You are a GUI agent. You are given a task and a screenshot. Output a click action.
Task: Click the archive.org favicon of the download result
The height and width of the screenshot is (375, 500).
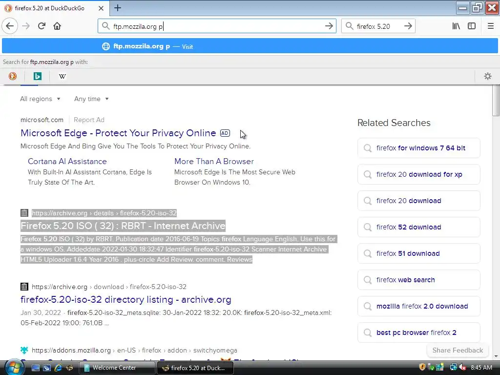click(24, 286)
